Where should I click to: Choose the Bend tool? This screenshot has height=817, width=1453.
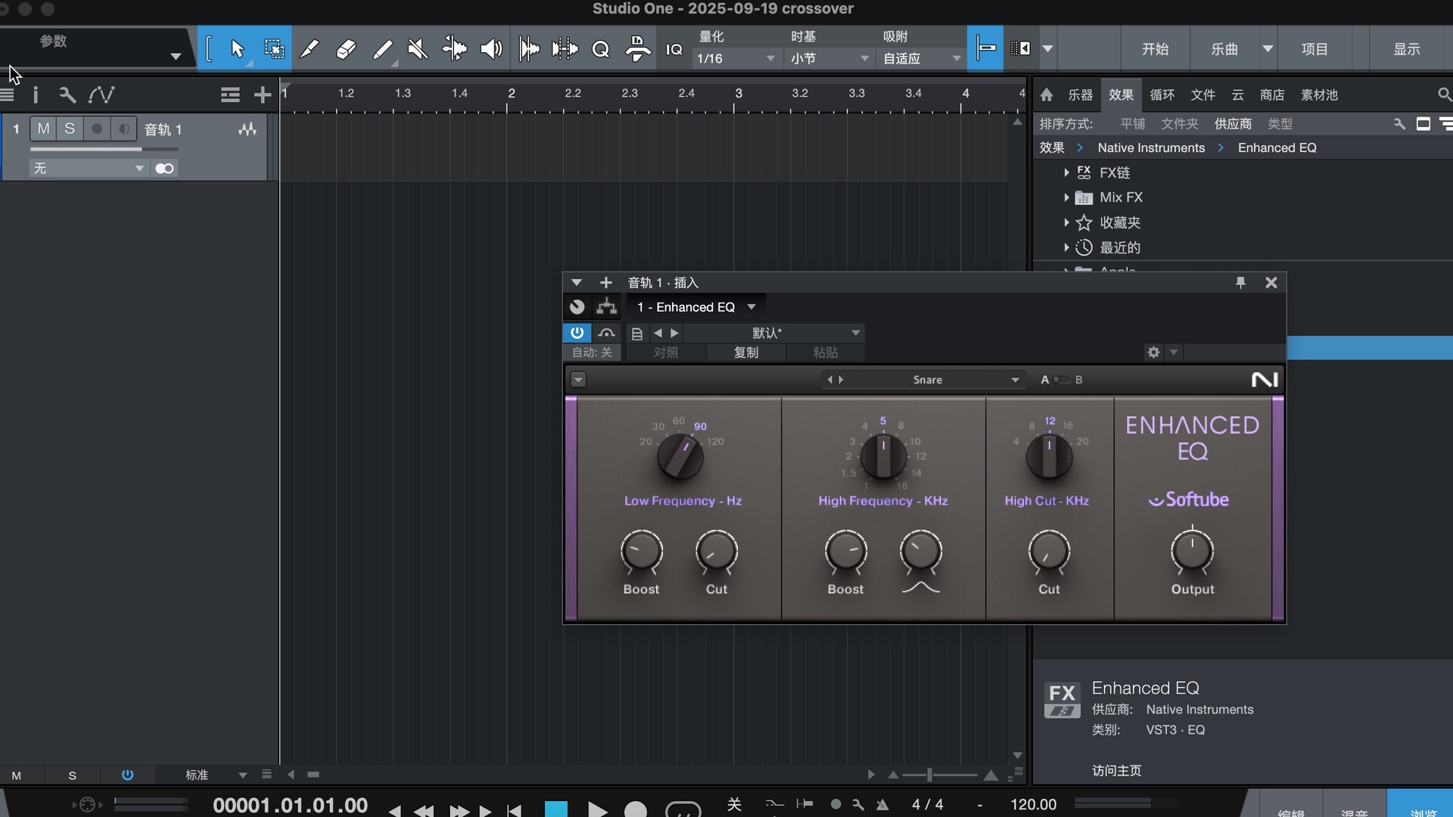pos(454,49)
